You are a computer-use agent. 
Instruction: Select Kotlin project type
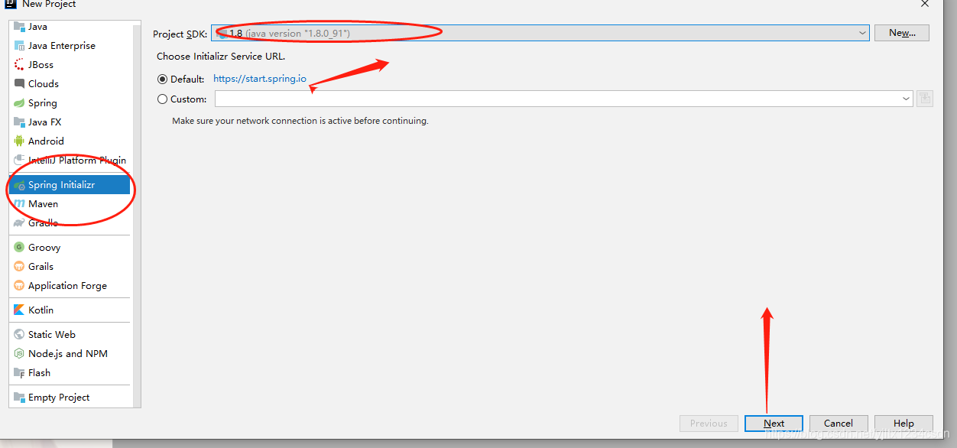pyautogui.click(x=70, y=310)
